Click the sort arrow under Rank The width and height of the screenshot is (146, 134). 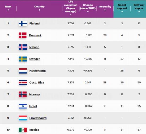click(8, 10)
